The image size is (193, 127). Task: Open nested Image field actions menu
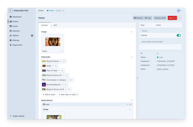point(130,109)
